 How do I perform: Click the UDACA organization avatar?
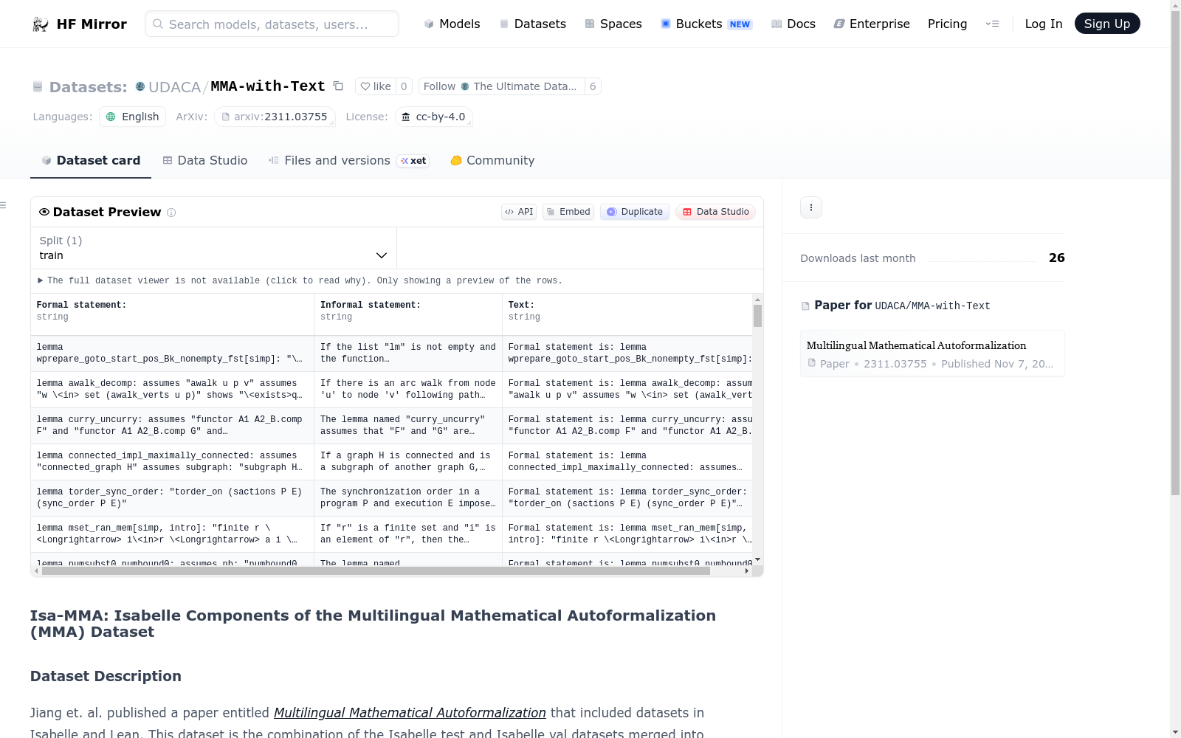(140, 86)
